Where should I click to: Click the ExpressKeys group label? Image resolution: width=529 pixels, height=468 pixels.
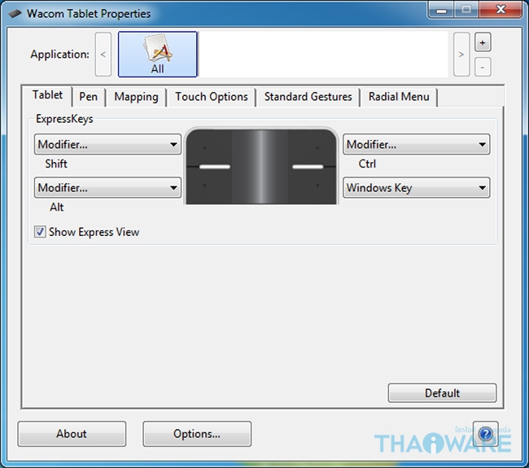64,119
